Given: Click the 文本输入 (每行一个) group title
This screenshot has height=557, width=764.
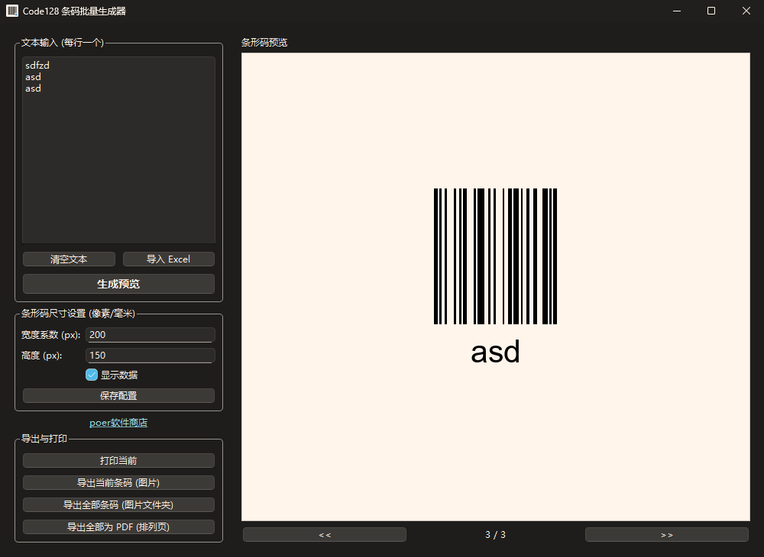Looking at the screenshot, I should 63,42.
